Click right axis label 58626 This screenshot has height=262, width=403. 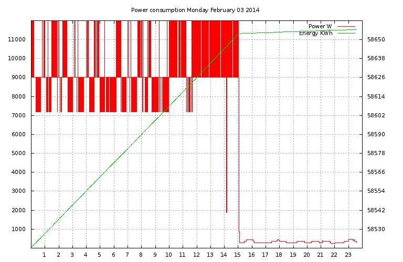[x=376, y=77]
